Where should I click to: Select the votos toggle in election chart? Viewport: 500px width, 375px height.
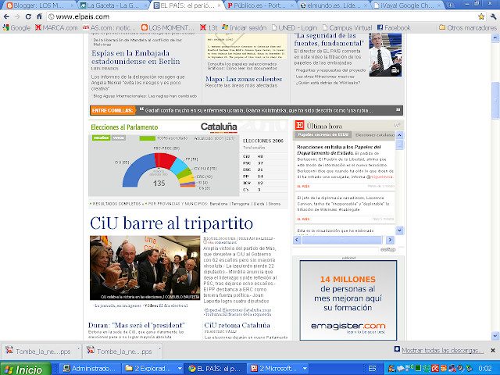click(x=118, y=137)
